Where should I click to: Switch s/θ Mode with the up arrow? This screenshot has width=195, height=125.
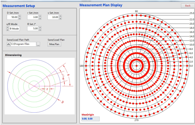point(7,27)
